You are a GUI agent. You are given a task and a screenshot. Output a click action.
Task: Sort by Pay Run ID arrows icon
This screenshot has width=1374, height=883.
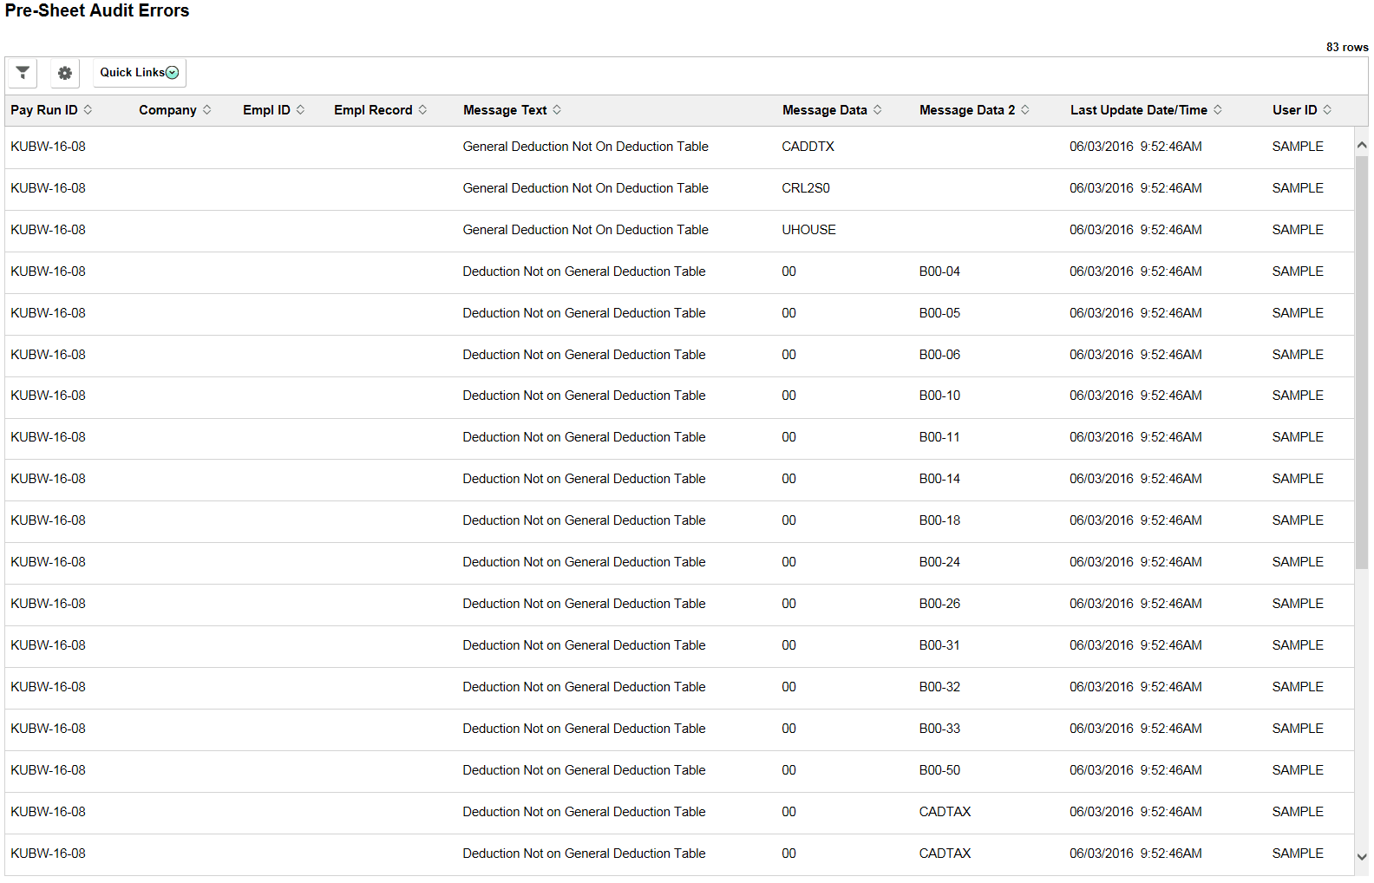(x=88, y=110)
